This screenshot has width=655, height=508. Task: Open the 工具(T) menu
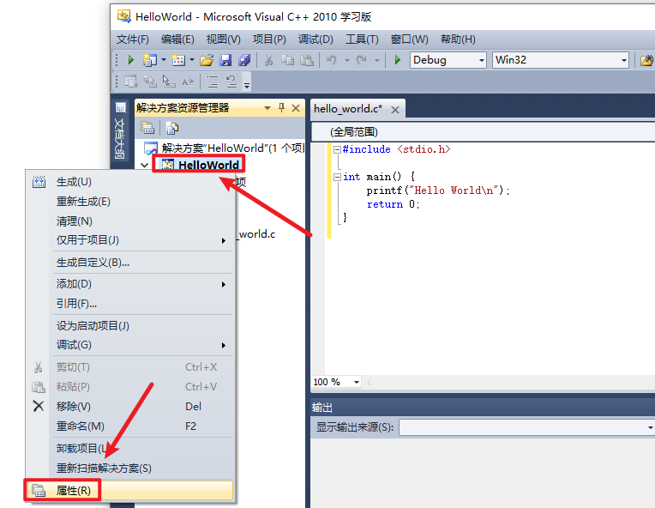[362, 39]
